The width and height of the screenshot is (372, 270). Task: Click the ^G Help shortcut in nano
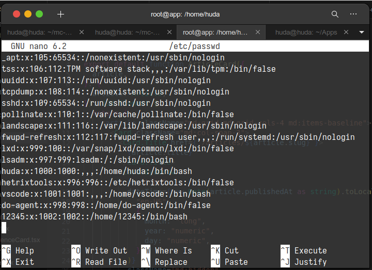[18, 250]
